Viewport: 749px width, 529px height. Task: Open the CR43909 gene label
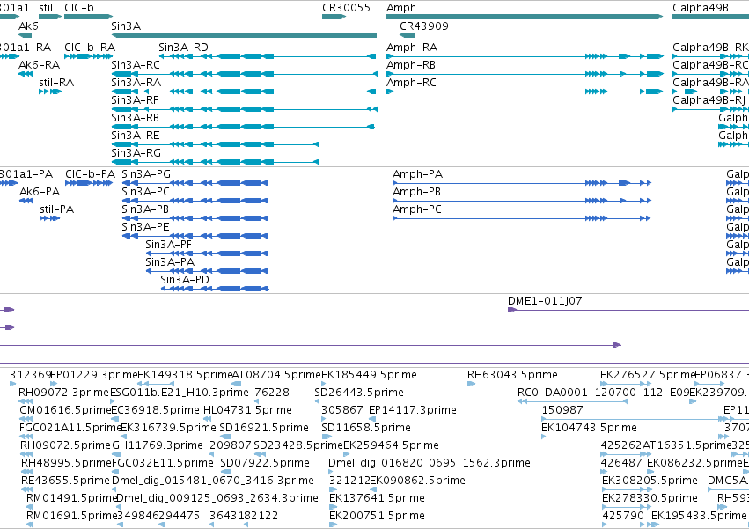tap(423, 26)
